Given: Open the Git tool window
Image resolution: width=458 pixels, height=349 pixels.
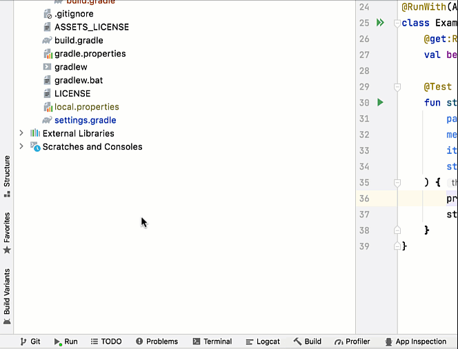Looking at the screenshot, I should click(30, 341).
